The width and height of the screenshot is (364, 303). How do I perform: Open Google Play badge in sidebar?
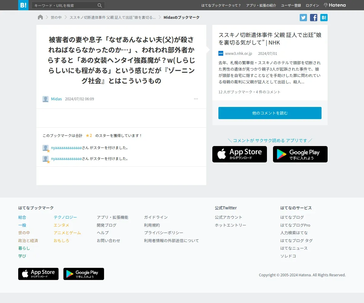click(300, 154)
